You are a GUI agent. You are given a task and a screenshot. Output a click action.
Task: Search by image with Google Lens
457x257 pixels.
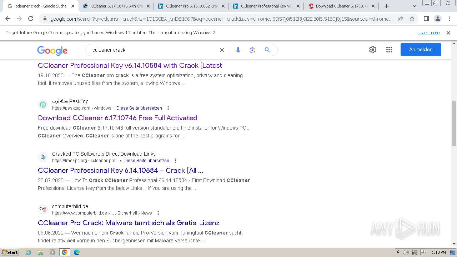click(x=252, y=50)
